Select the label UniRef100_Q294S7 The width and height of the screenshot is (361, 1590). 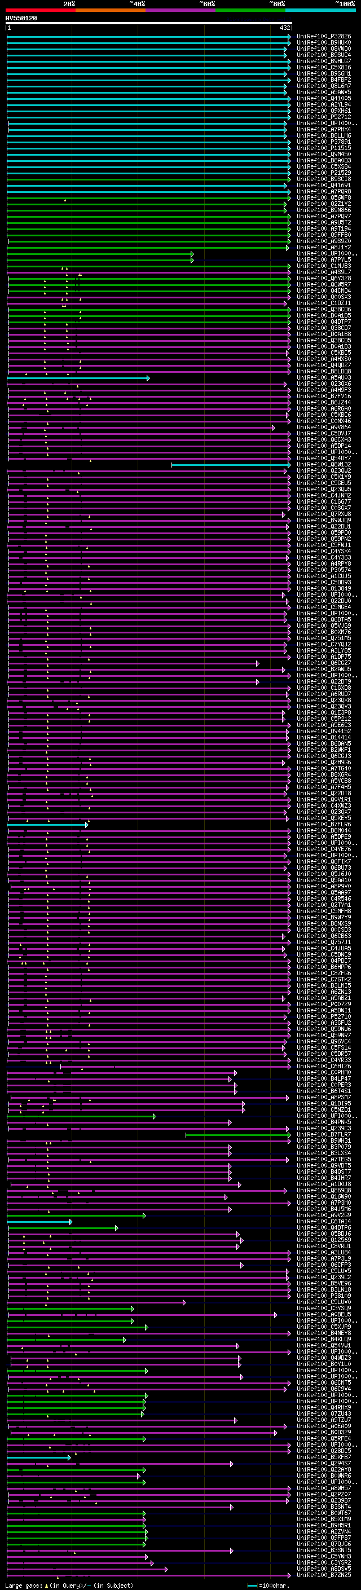point(324,1464)
